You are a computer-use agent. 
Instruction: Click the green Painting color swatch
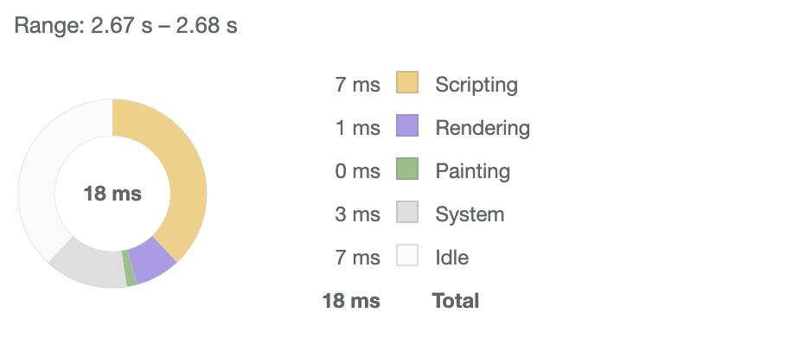pos(407,169)
